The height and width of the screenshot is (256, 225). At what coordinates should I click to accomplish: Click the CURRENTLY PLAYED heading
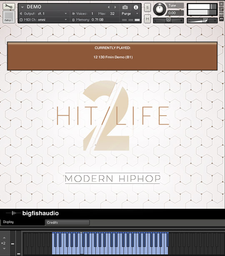click(x=112, y=48)
